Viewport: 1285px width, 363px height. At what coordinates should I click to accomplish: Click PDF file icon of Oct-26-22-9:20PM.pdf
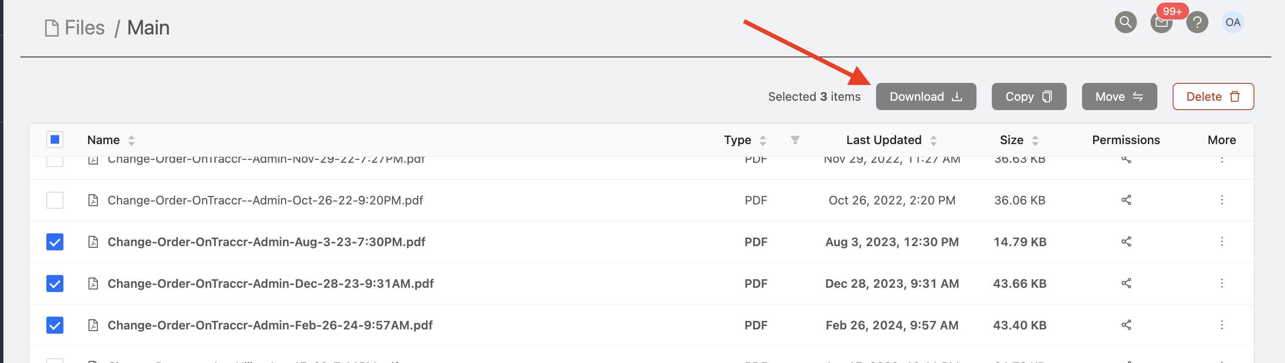pos(93,200)
